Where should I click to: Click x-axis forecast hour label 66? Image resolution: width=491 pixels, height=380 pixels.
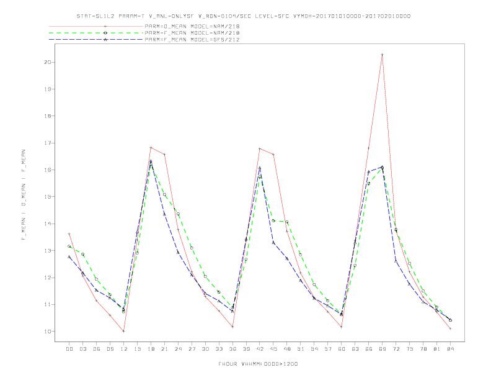[x=369, y=349]
